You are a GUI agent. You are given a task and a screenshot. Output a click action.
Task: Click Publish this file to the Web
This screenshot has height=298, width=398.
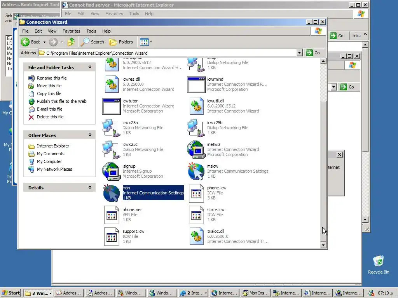tap(62, 101)
